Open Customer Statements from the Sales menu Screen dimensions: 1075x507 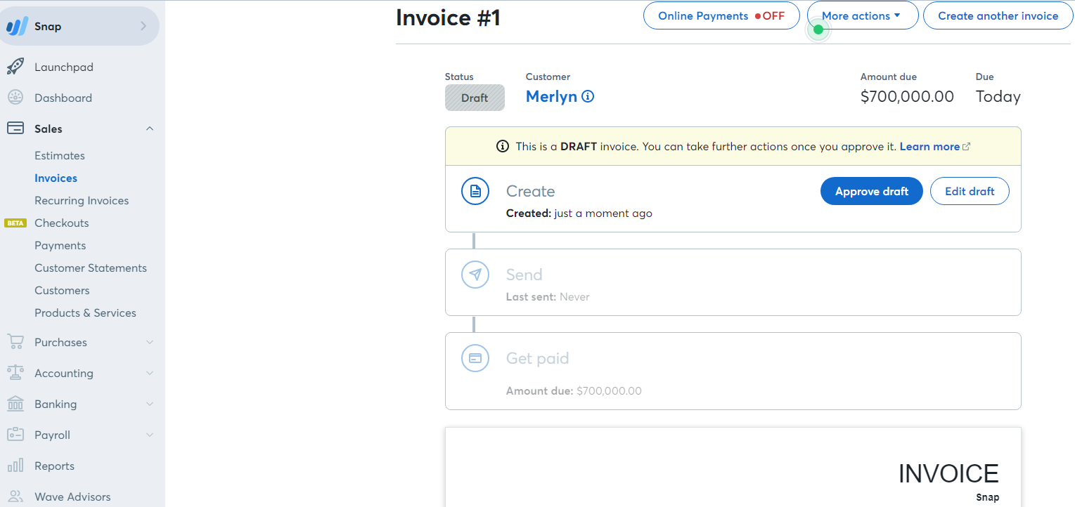pos(91,268)
